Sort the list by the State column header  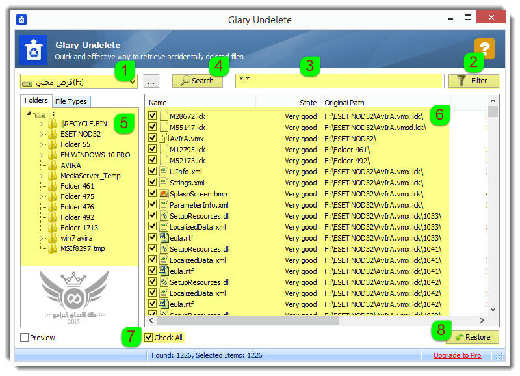click(288, 103)
